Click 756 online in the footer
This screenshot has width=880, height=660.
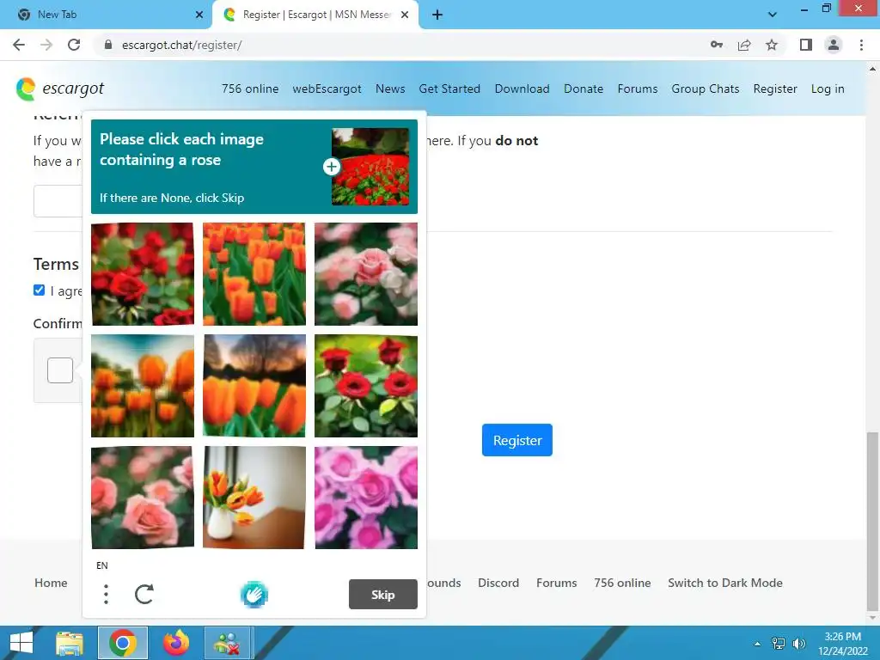[622, 583]
